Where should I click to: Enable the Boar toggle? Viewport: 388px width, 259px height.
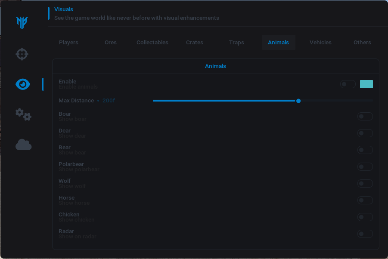(365, 117)
